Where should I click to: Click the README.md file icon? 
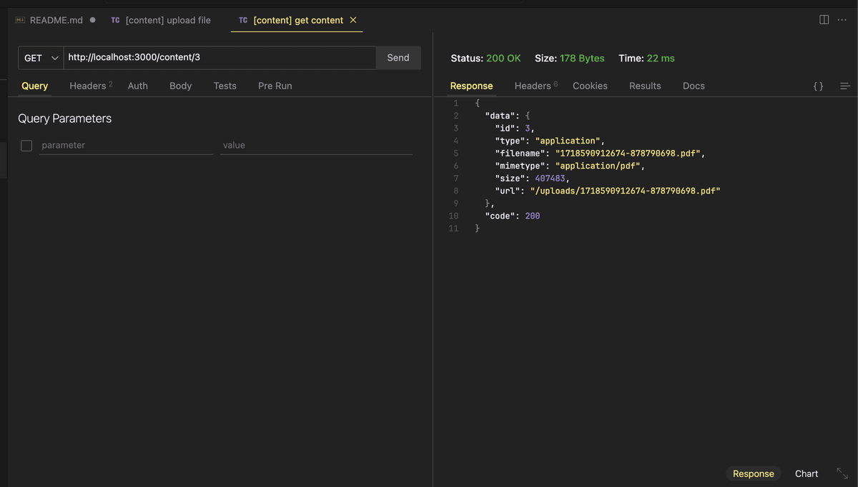20,20
